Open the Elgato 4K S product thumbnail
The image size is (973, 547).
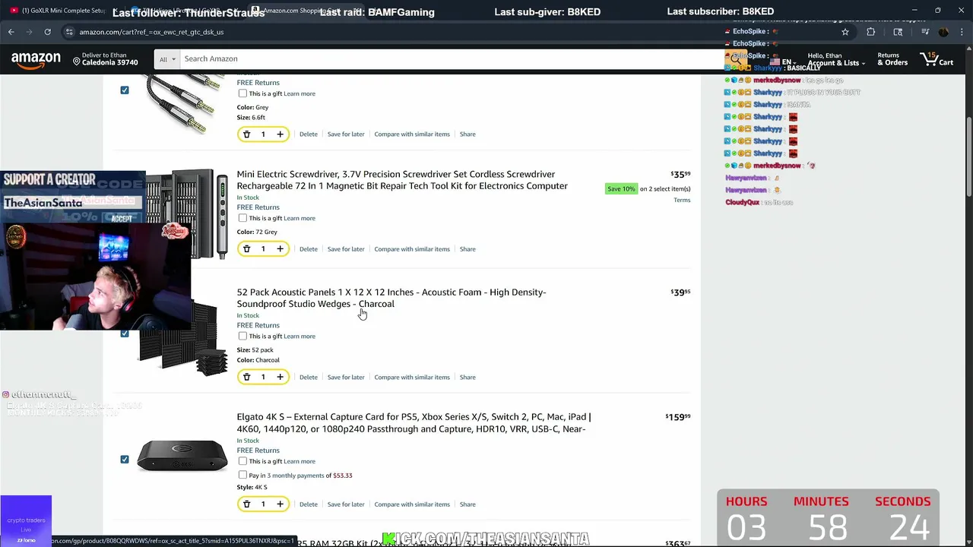coord(182,457)
